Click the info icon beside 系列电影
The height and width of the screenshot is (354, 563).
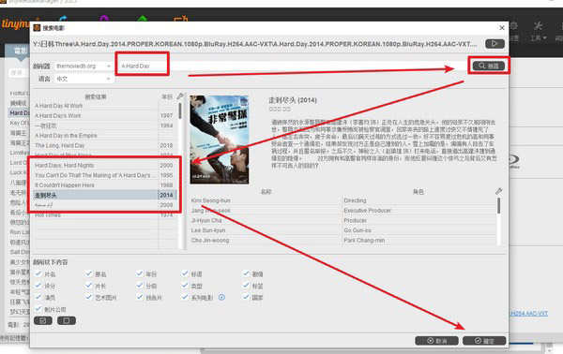pyautogui.click(x=221, y=298)
